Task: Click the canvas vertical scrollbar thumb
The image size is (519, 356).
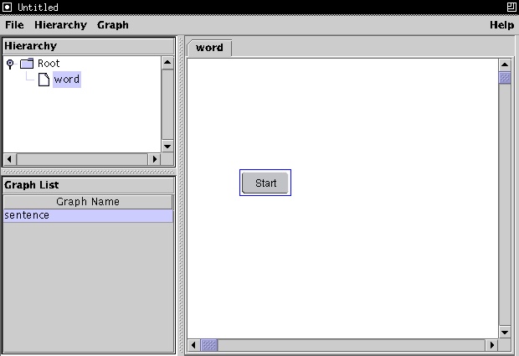Action: pos(505,78)
